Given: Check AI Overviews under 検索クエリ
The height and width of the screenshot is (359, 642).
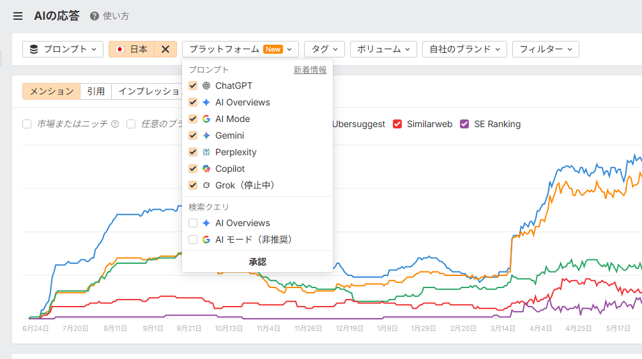Looking at the screenshot, I should coord(193,223).
